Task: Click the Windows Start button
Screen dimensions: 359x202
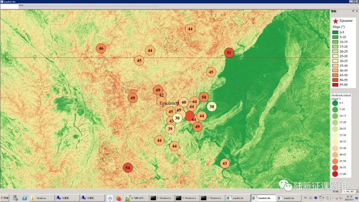Action: 5,198
